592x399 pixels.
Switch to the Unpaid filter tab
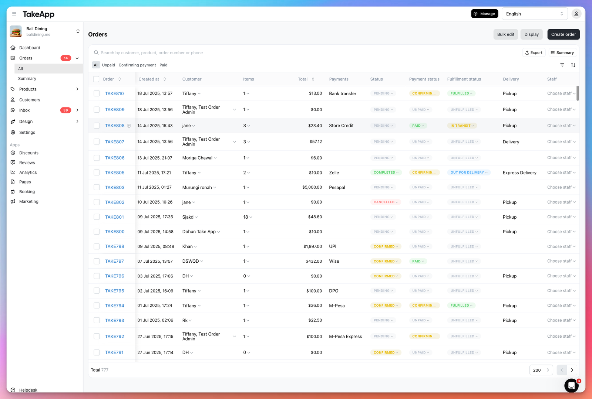(x=108, y=65)
